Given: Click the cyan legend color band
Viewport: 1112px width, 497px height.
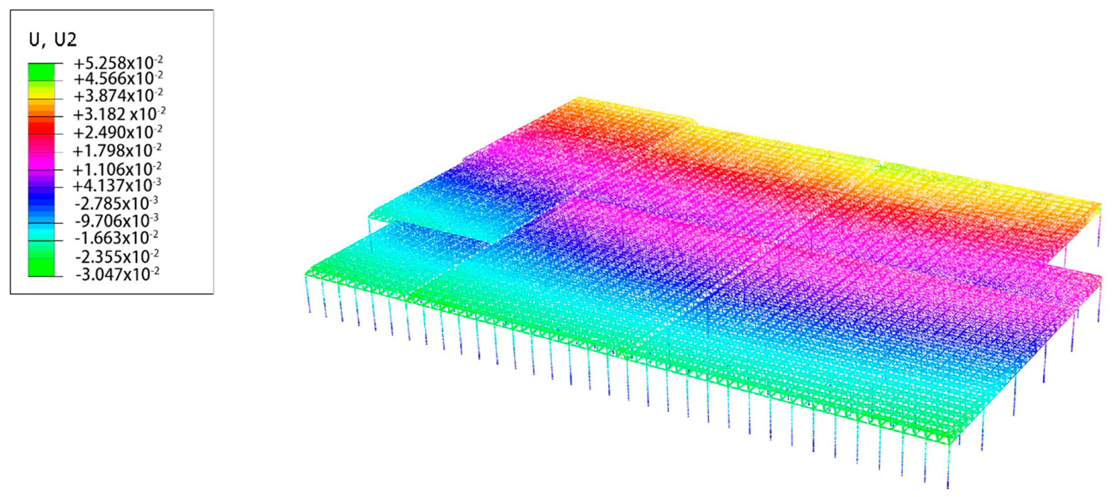Looking at the screenshot, I should pos(42,232).
